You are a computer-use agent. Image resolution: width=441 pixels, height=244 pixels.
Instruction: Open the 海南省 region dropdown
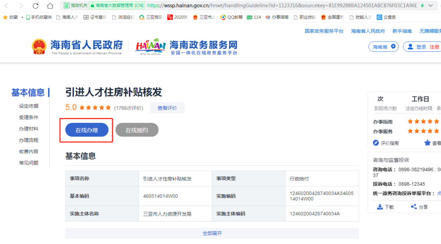(383, 47)
